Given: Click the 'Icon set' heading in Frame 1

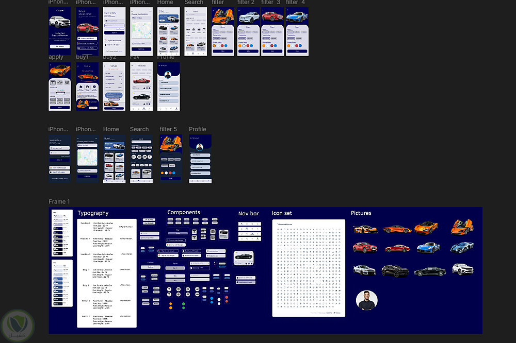Looking at the screenshot, I should (282, 213).
